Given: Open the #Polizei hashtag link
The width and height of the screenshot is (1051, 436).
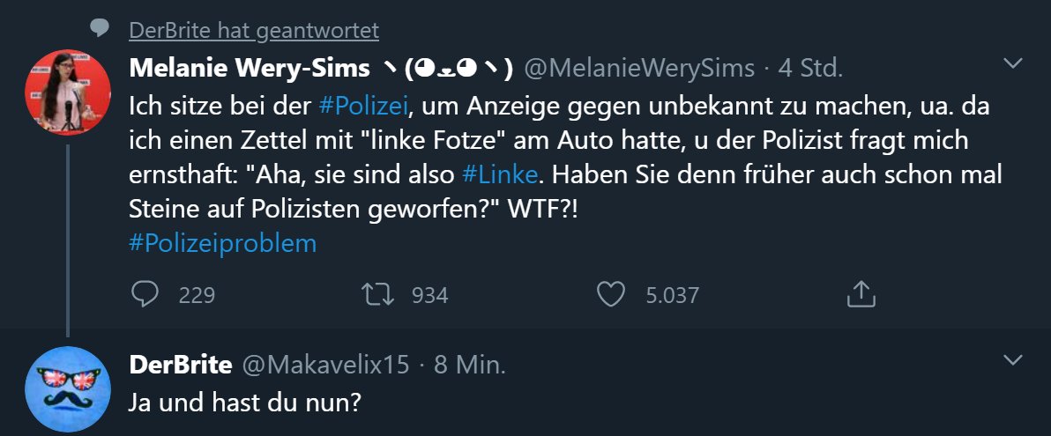Looking at the screenshot, I should point(363,106).
